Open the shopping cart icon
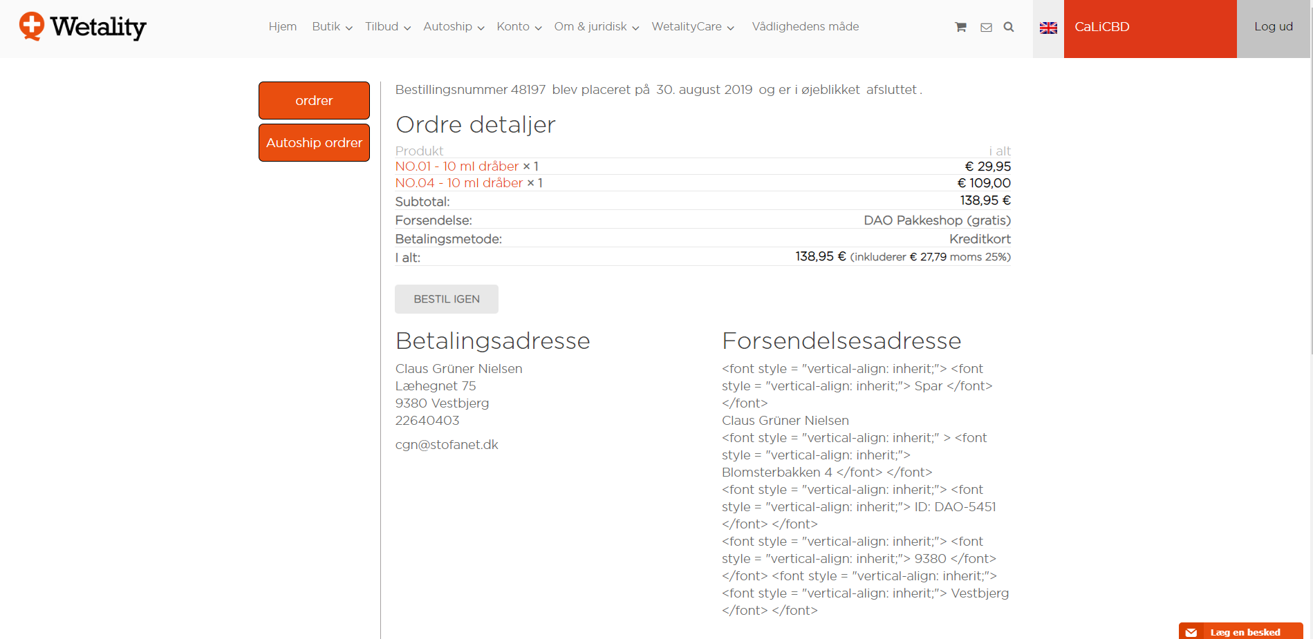Viewport: 1313px width, 639px height. pyautogui.click(x=960, y=27)
